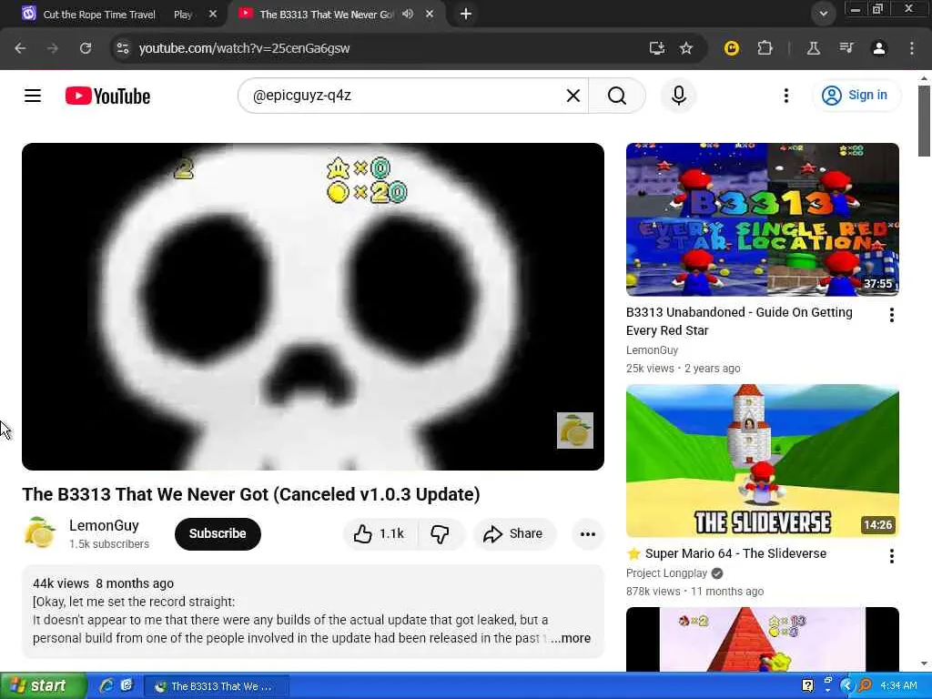Open the Chrome profile icon

tap(879, 48)
